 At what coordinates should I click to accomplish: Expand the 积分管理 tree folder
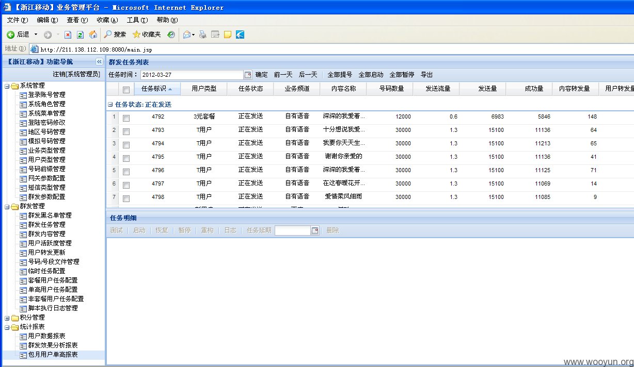(x=7, y=318)
